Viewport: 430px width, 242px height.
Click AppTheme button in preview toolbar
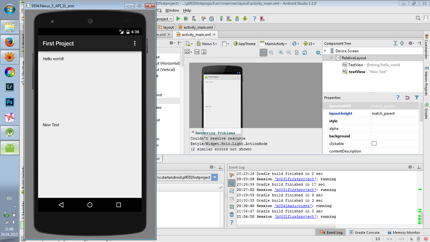click(x=245, y=44)
